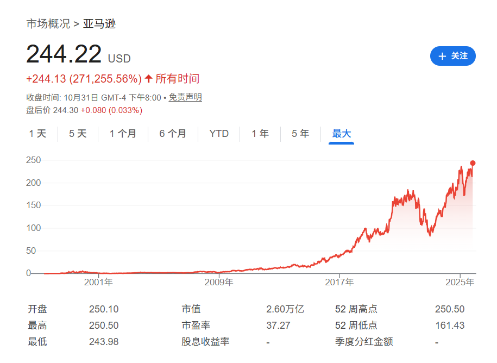Screen dimensions: 497x363
Task: Select the 6个月 time range
Action: pyautogui.click(x=173, y=133)
